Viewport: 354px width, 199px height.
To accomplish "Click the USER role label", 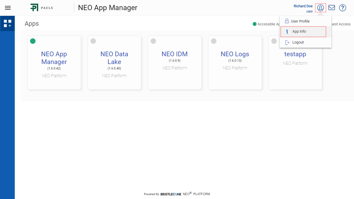I will click(x=309, y=12).
